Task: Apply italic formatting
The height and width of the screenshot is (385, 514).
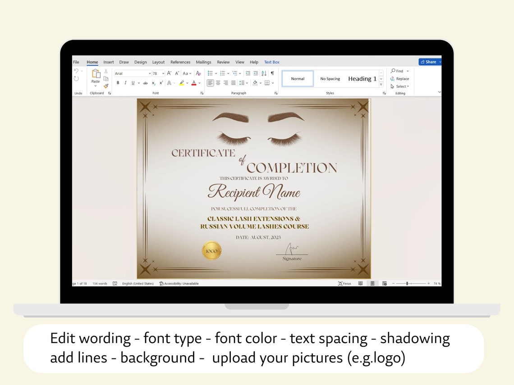Action: click(x=125, y=83)
